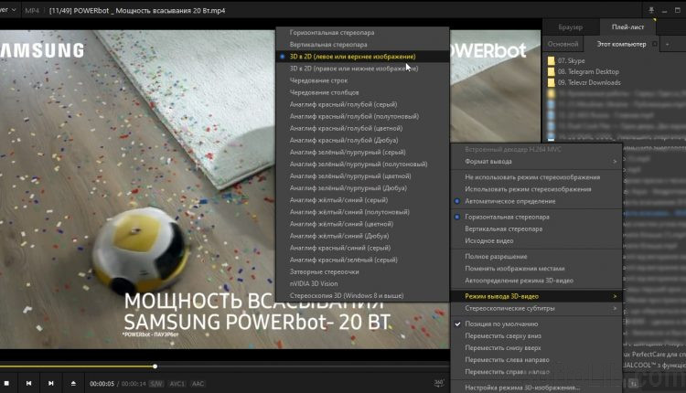Select 3D в 2D (правое или нижнее изображение)
The height and width of the screenshot is (393, 686).
click(363, 69)
